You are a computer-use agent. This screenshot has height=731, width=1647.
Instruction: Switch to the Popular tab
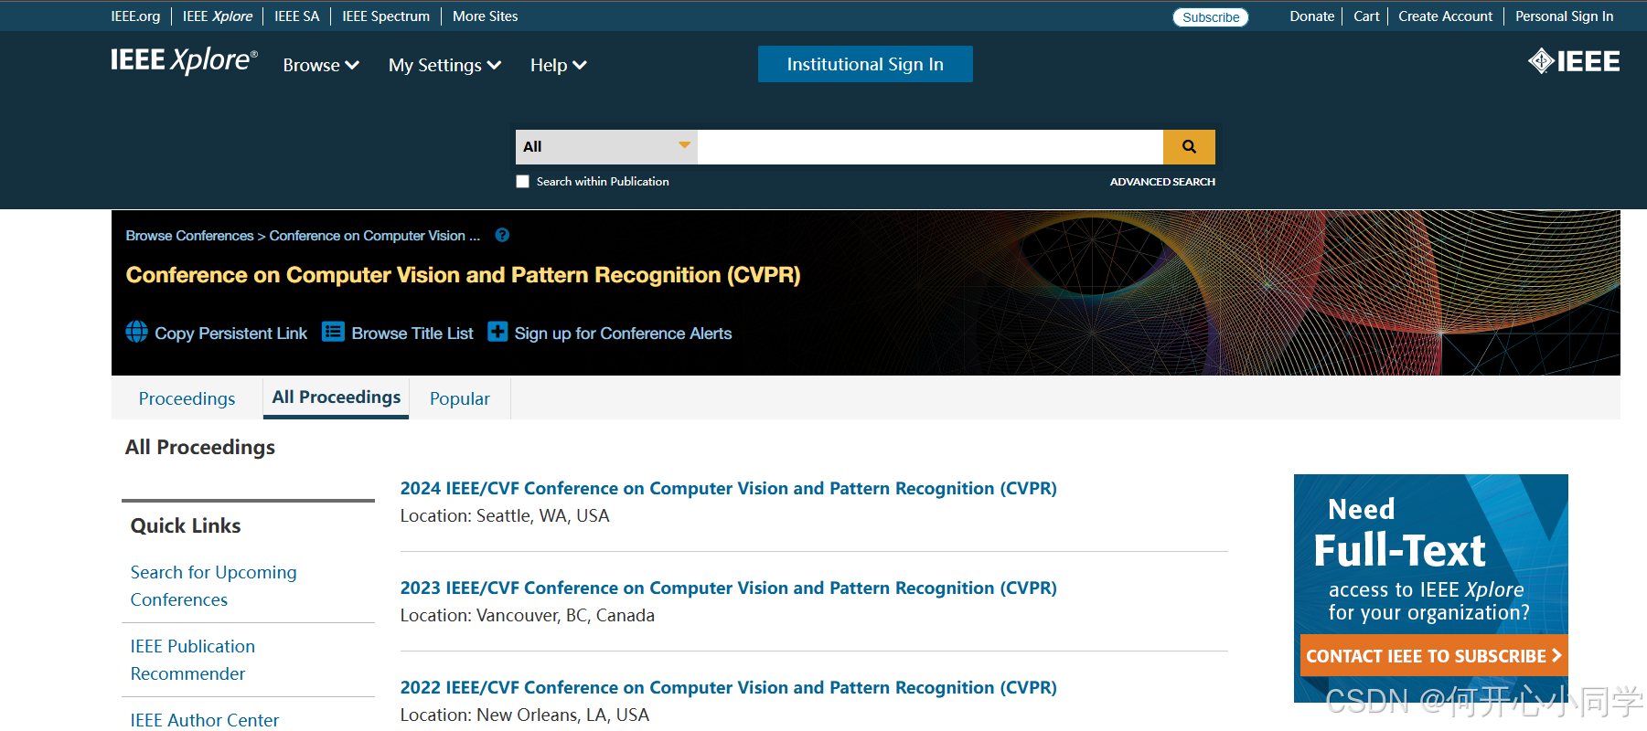coord(459,398)
